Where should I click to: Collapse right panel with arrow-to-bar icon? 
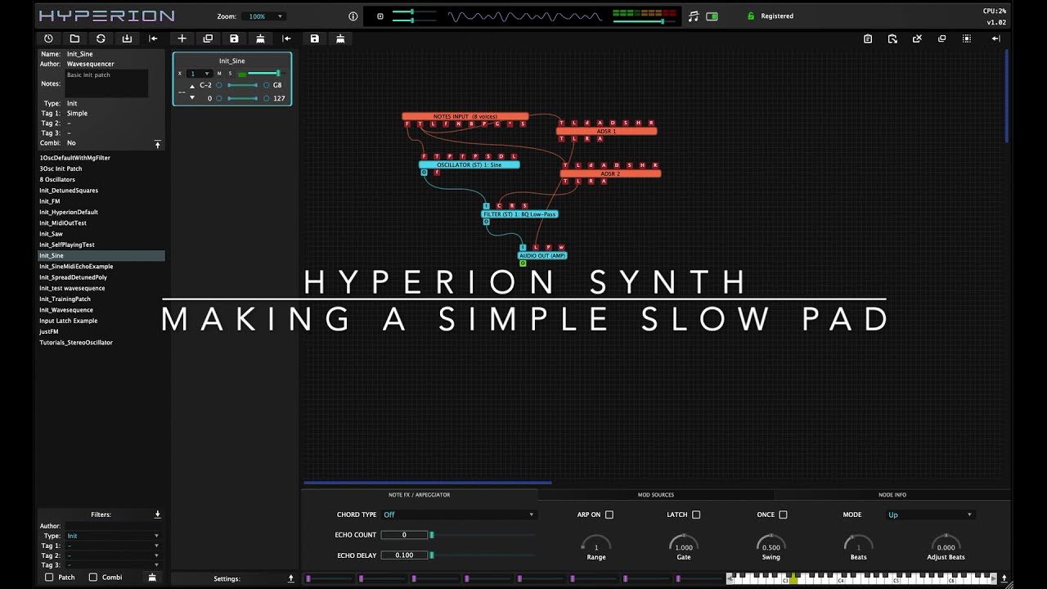pos(995,38)
